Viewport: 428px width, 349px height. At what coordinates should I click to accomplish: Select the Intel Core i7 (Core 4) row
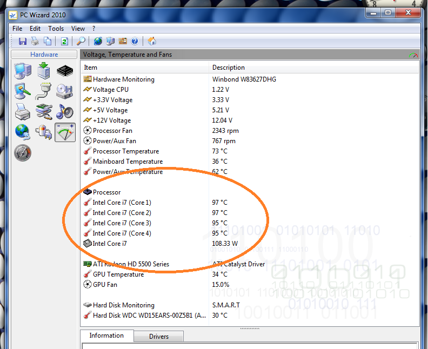coord(250,233)
